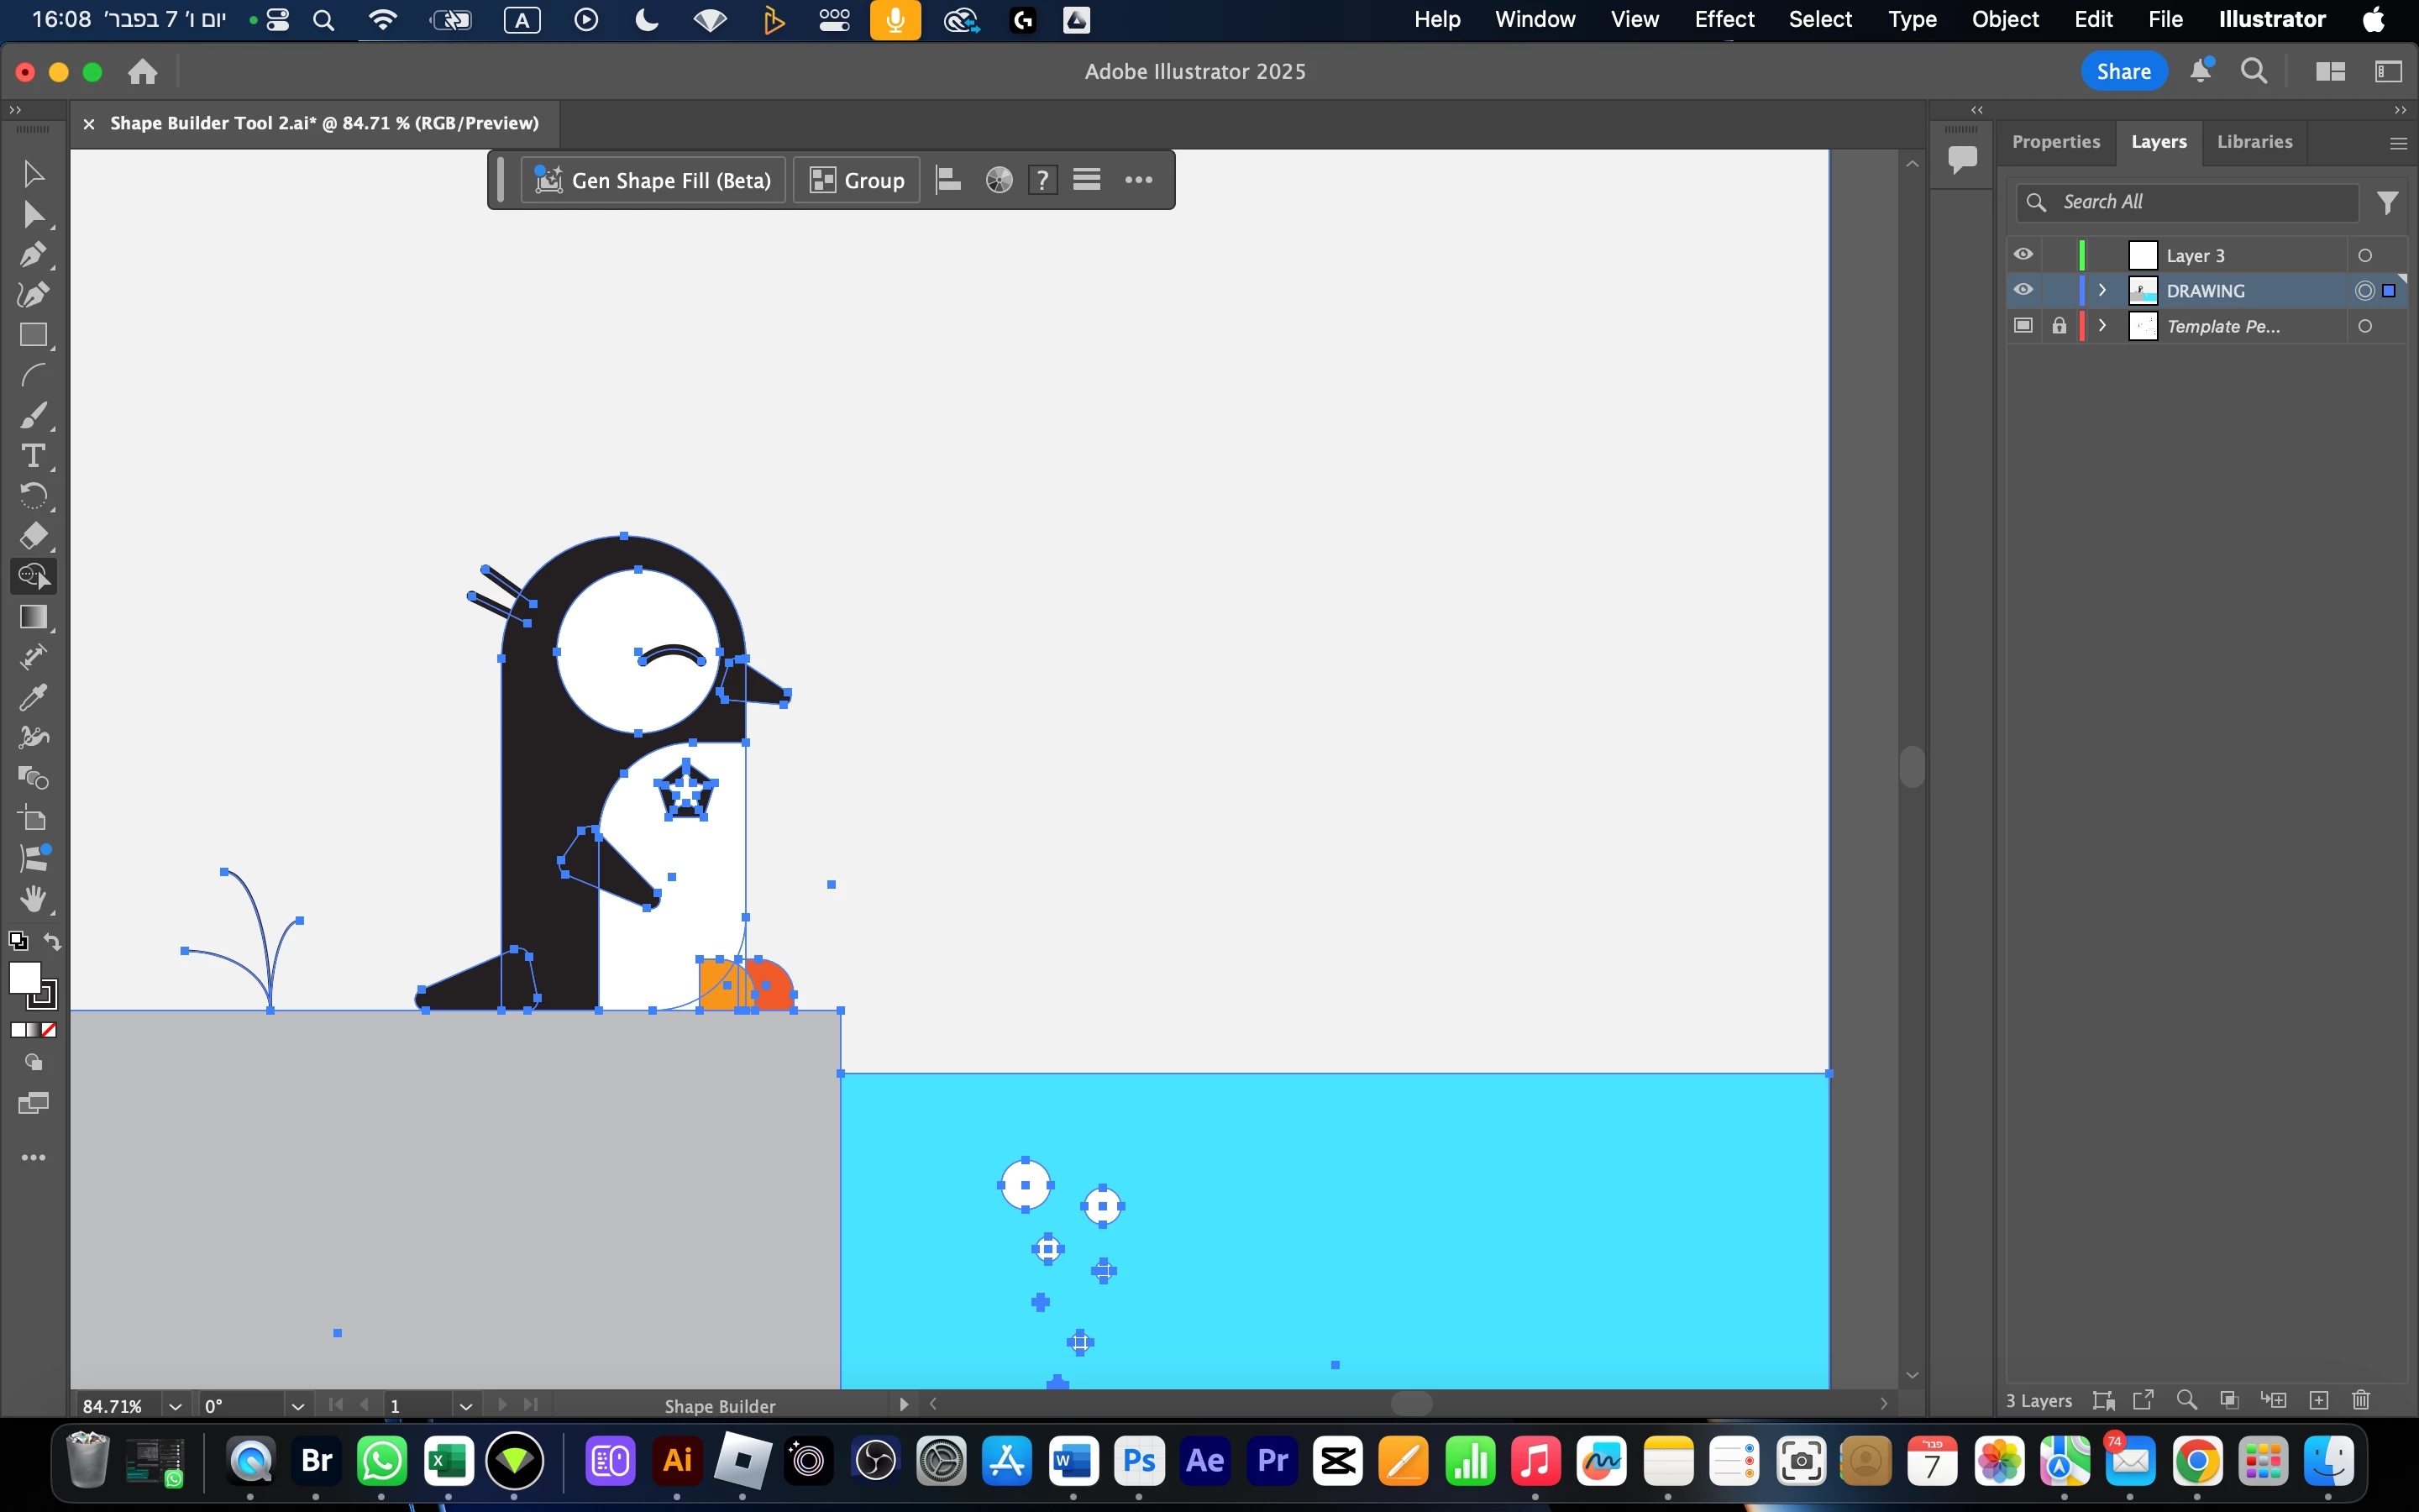Viewport: 2419px width, 1512px height.
Task: Select the Type tool
Action: coord(32,456)
